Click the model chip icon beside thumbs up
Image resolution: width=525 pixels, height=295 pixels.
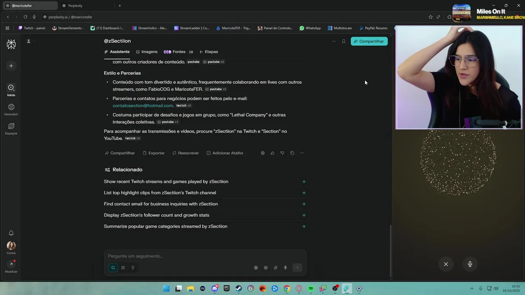point(262,153)
